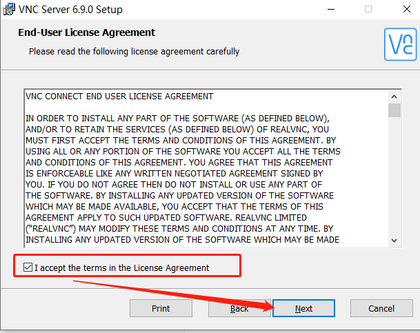The height and width of the screenshot is (333, 420).
Task: Tick the accept license terms checkbox
Action: pos(28,268)
